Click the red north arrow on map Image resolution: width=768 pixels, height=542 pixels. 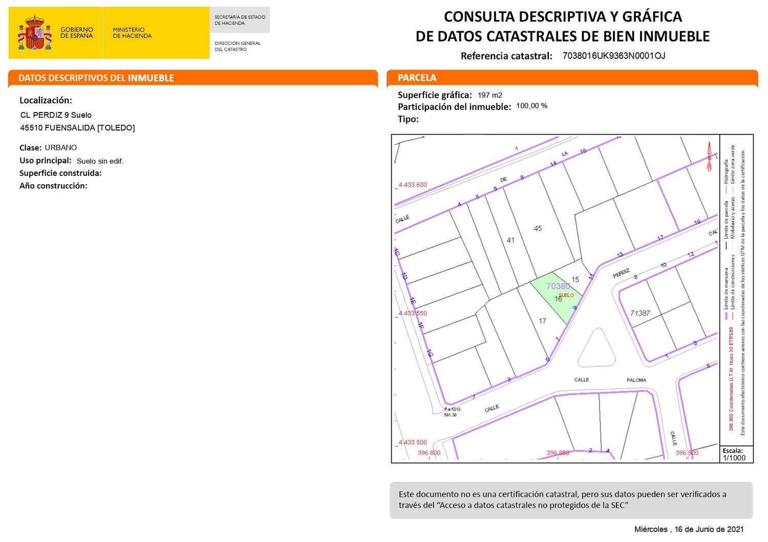click(x=709, y=156)
